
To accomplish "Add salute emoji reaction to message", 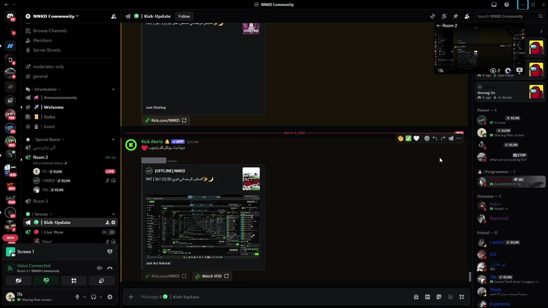I will tap(400, 138).
